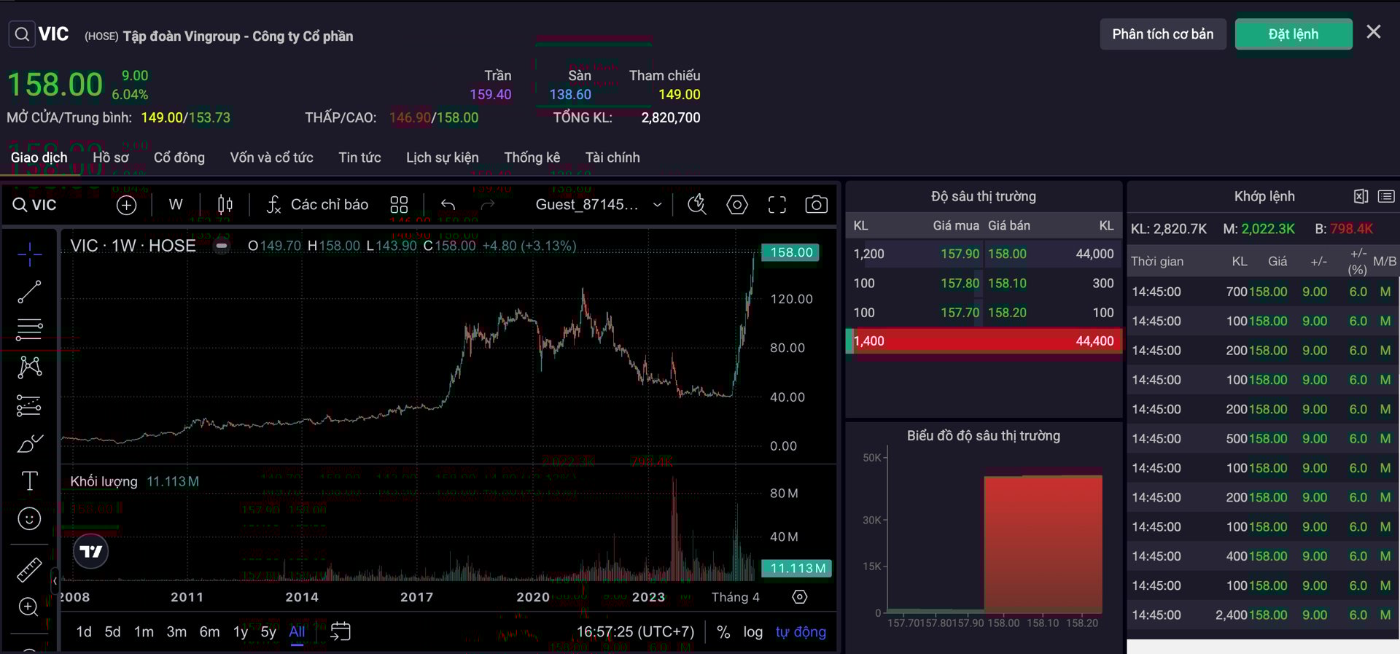Viewport: 1400px width, 654px height.
Task: Open Phân tích cơ bản analysis
Action: click(1162, 34)
